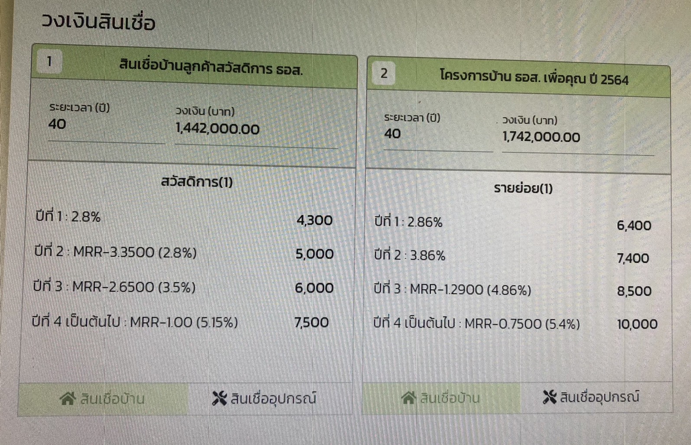691x445 pixels.
Task: Open สินเชื่อบ้าน tab in card 2
Action: pyautogui.click(x=442, y=397)
